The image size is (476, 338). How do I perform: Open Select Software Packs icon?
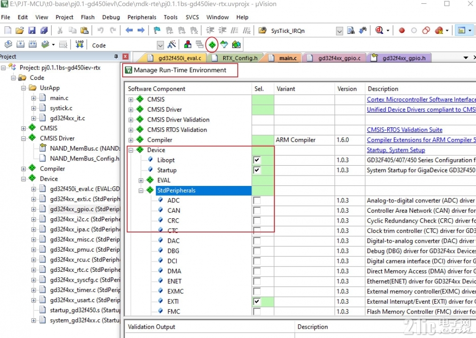[x=224, y=45]
